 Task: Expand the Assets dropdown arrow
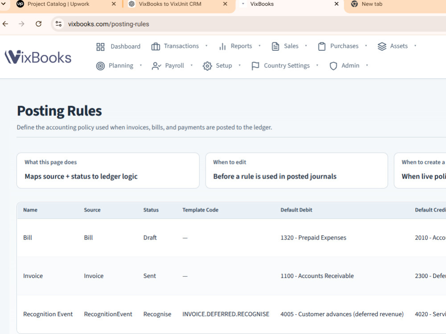415,46
